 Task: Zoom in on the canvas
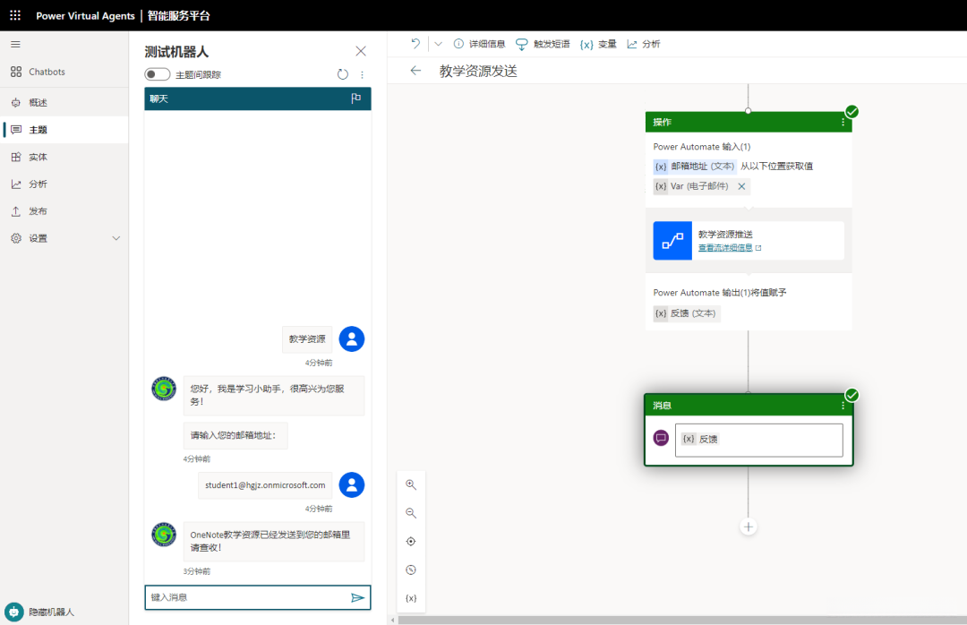coord(411,485)
